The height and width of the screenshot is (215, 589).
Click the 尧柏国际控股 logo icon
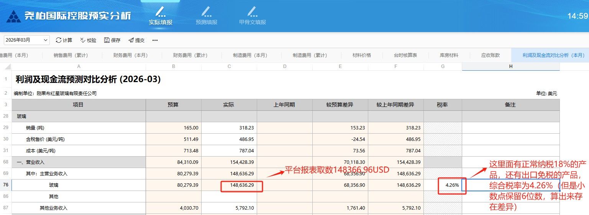coord(14,16)
